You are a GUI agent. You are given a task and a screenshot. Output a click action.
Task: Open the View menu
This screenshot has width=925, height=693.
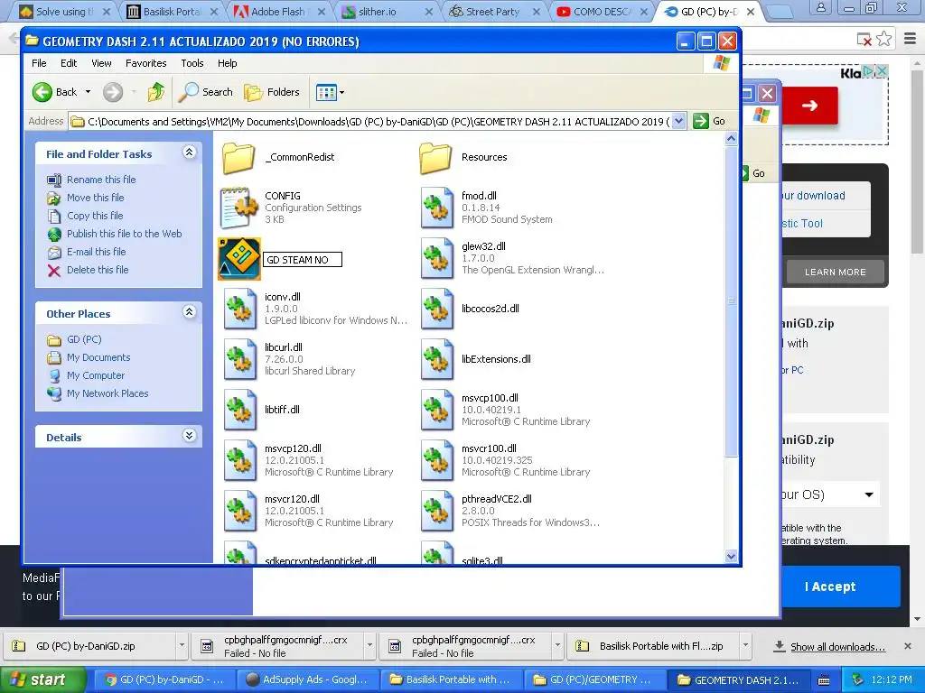point(101,63)
